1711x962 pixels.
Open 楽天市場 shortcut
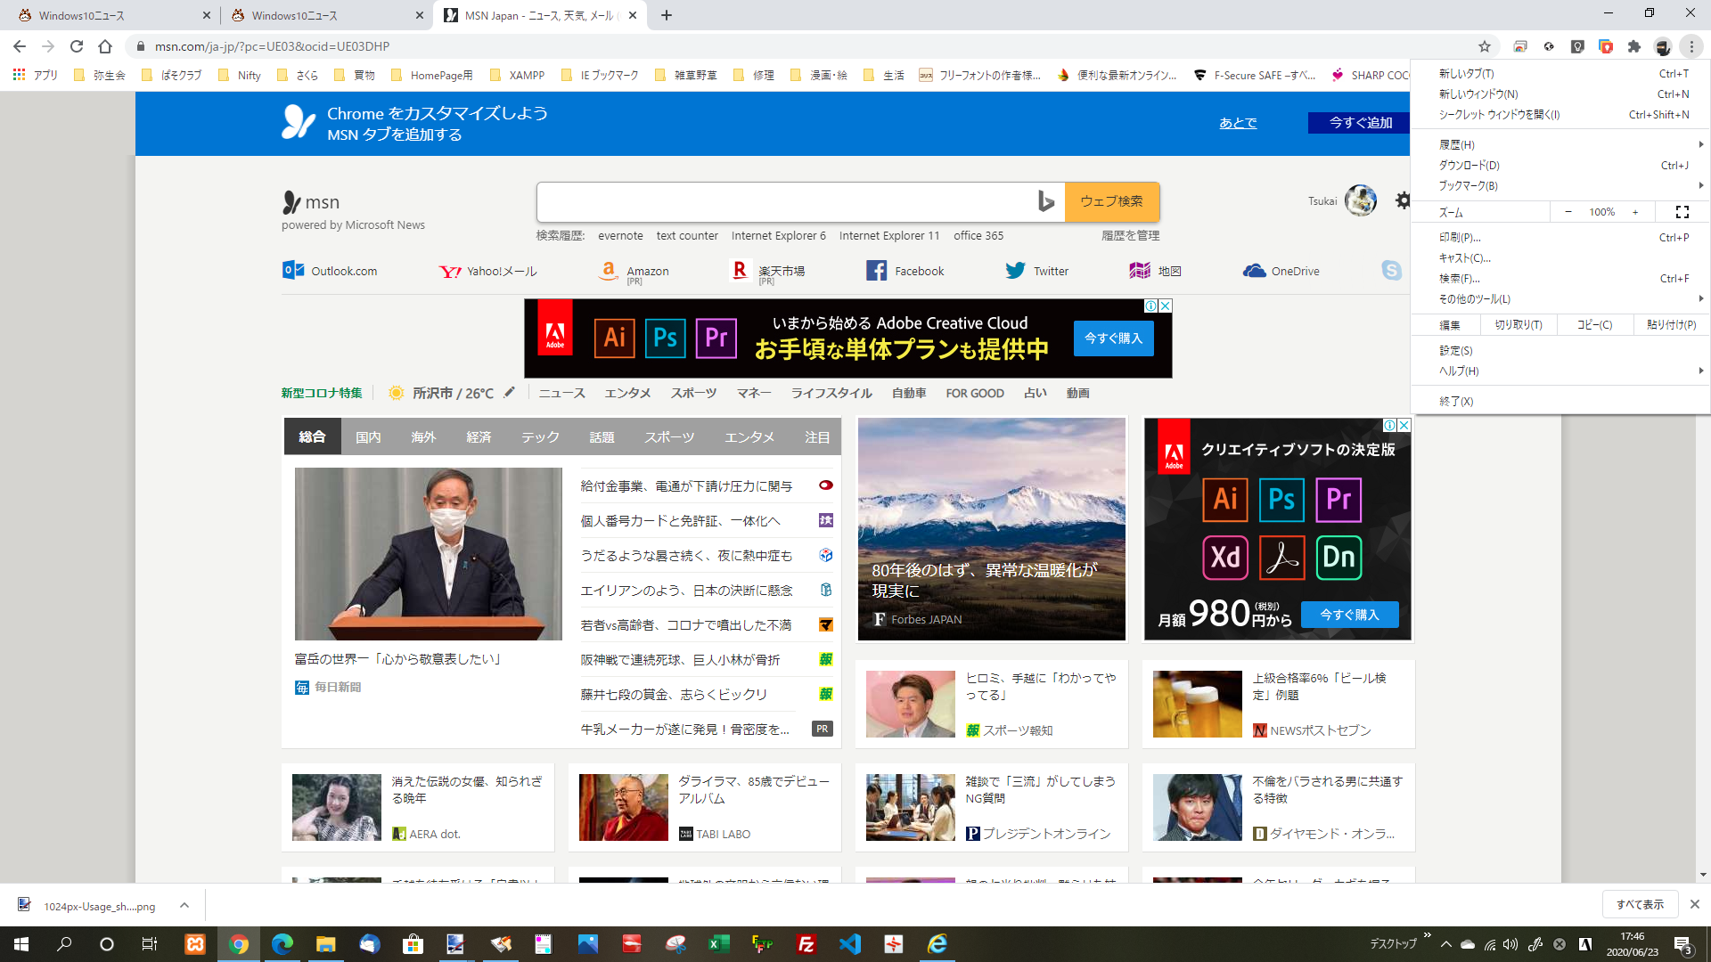click(x=767, y=272)
